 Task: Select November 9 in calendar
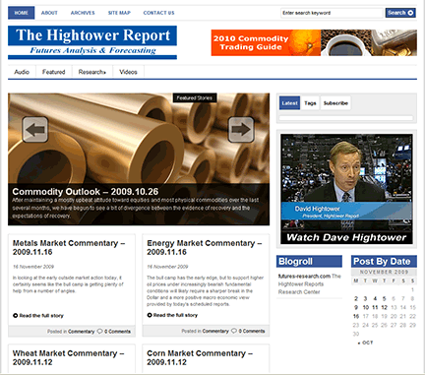click(356, 307)
